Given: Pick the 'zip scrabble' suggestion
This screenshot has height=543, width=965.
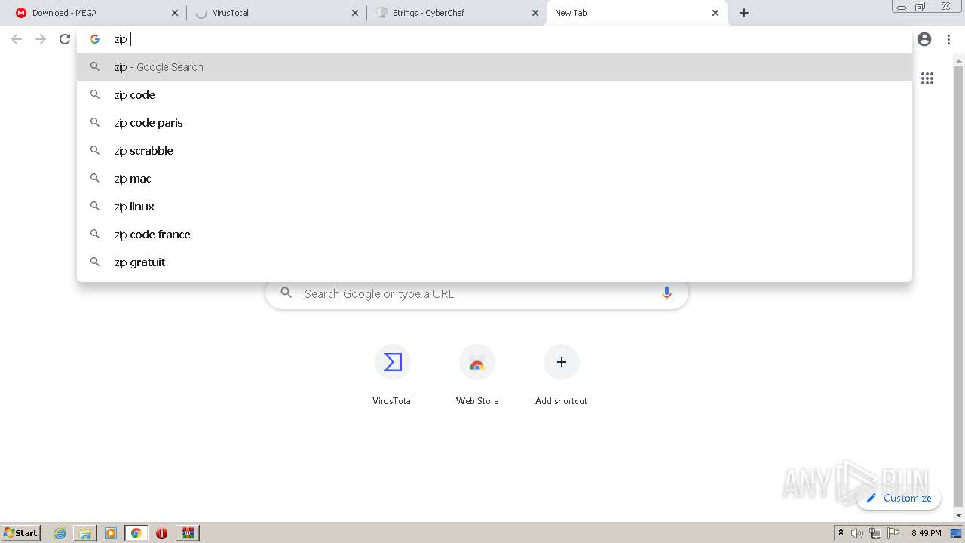Looking at the screenshot, I should 495,151.
